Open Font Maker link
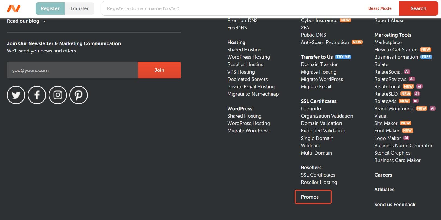Viewport: 441px width, 220px height. 387,131
